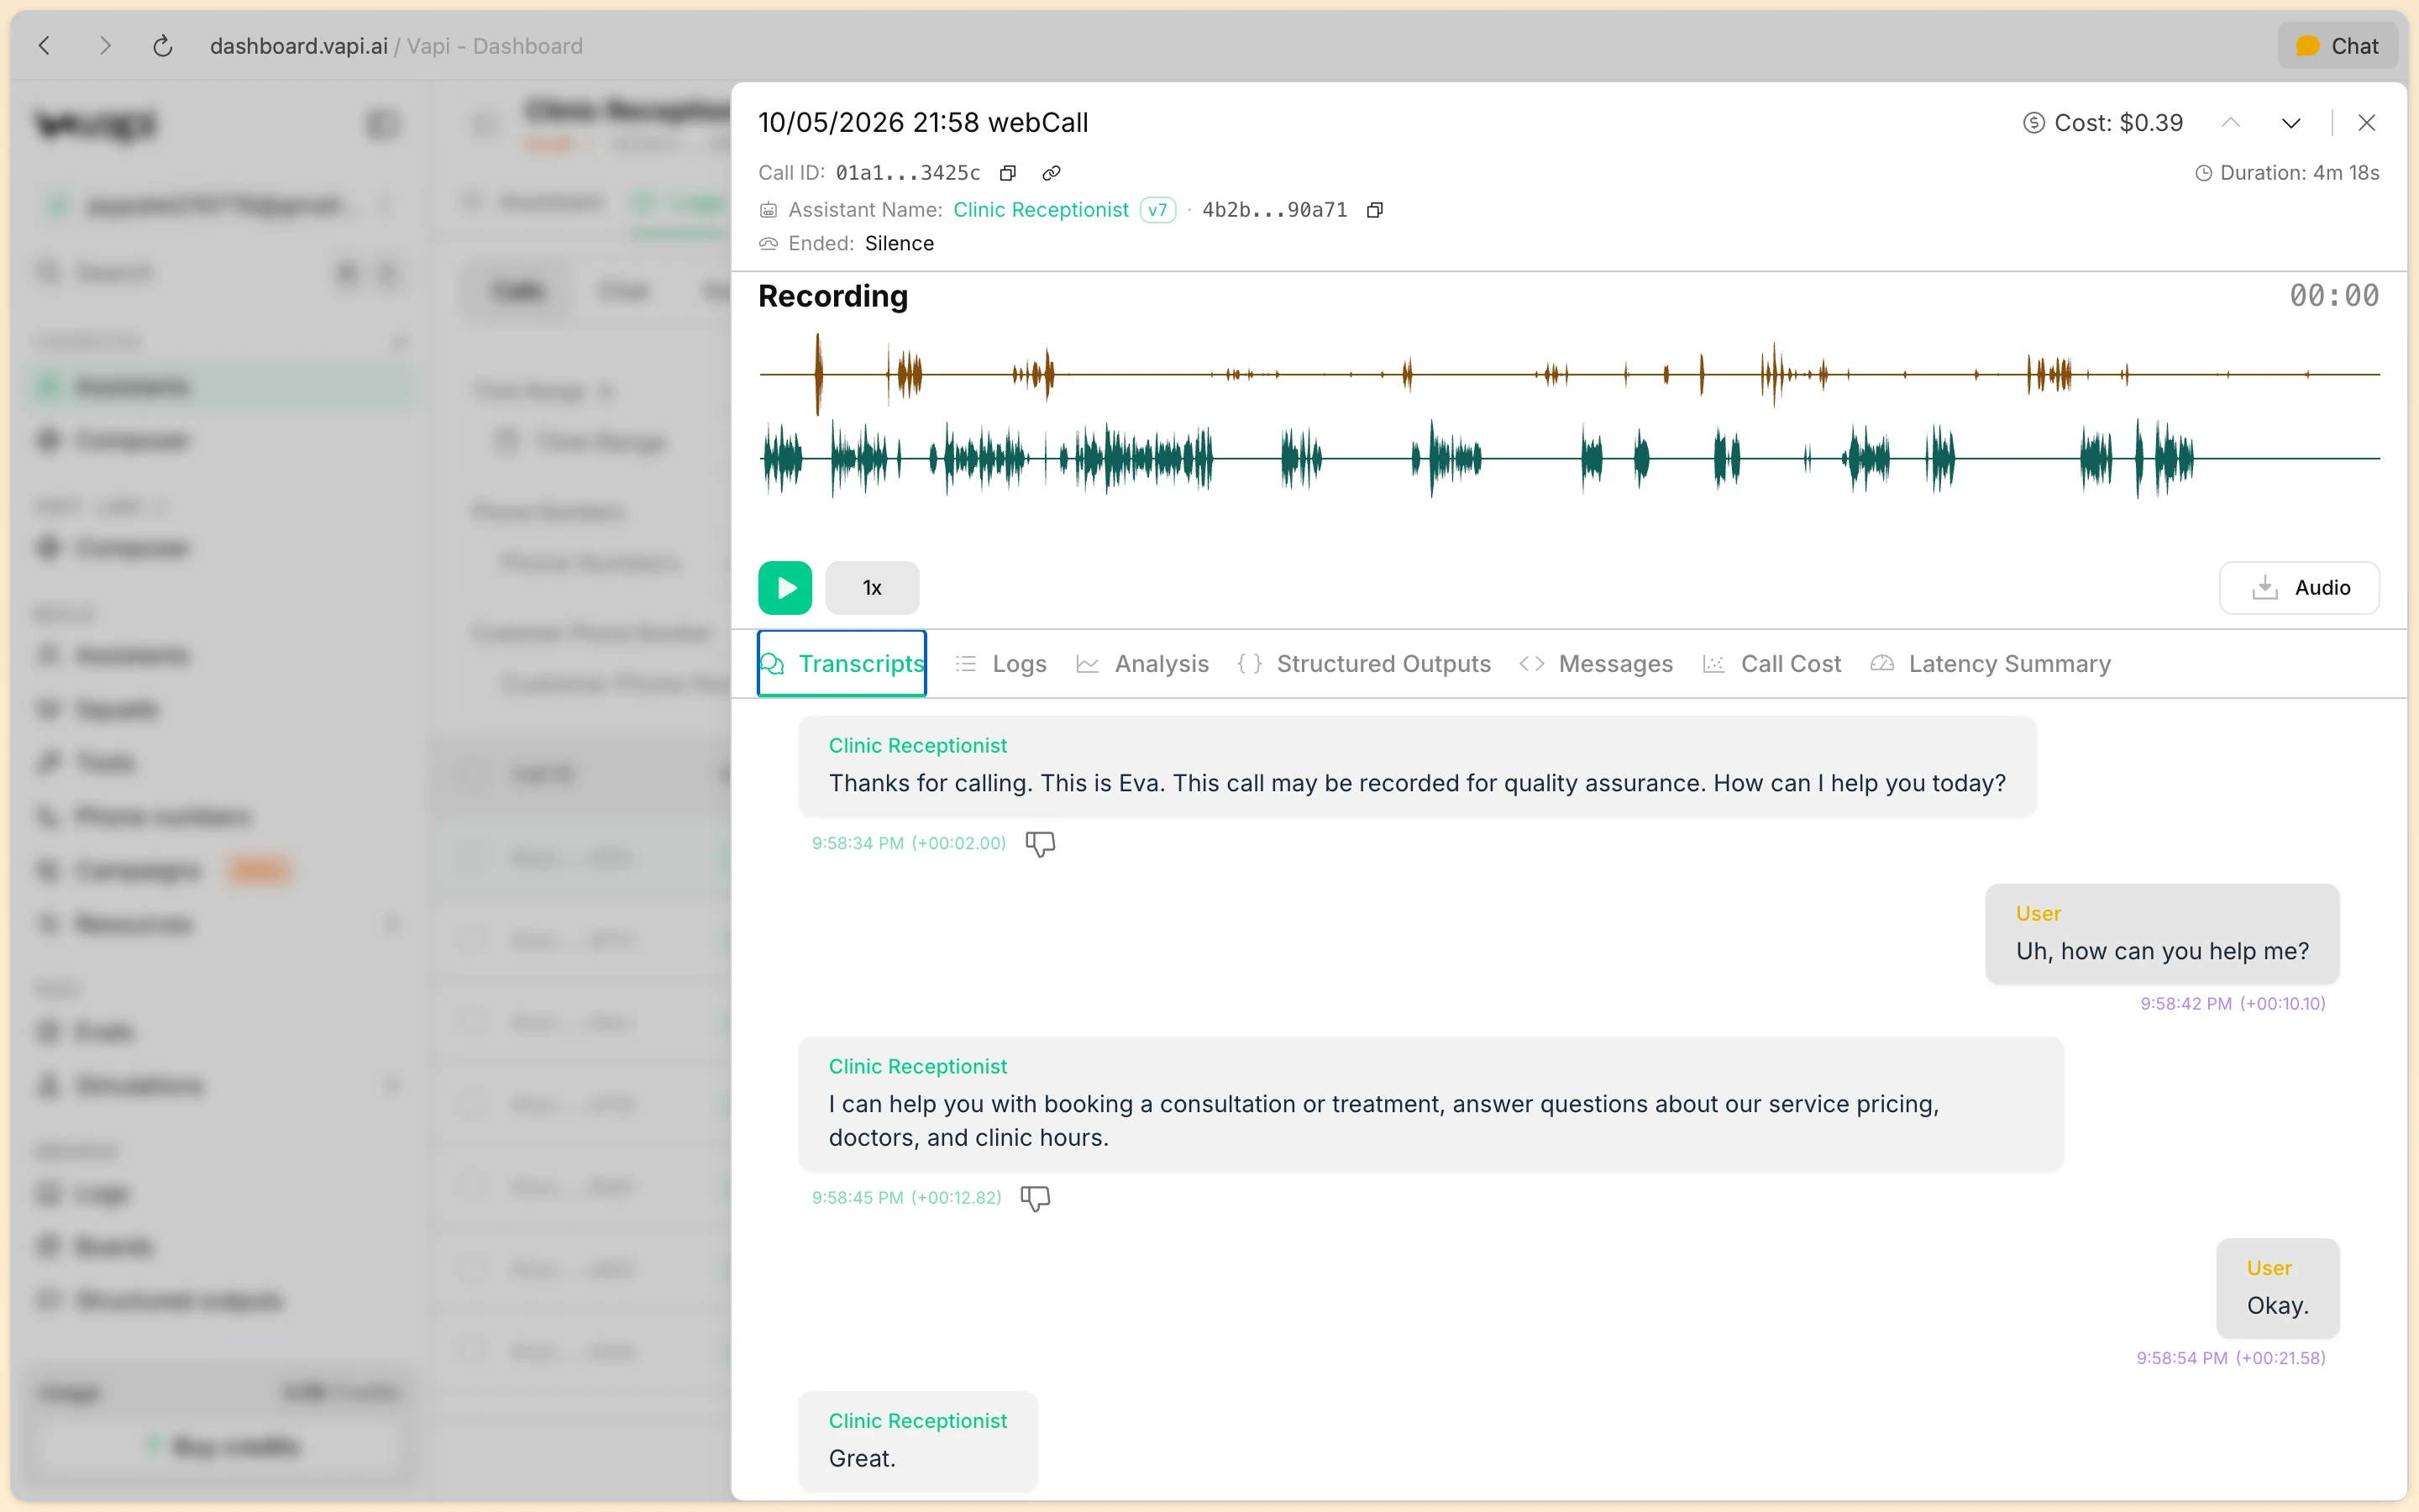Viewport: 2419px width, 1512px height.
Task: Select the 'Great.' receptionist message
Action: [x=917, y=1441]
